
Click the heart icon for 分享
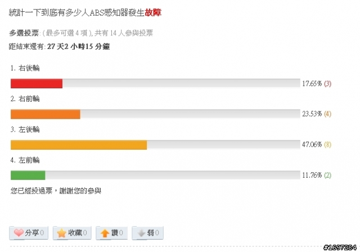tap(19, 233)
